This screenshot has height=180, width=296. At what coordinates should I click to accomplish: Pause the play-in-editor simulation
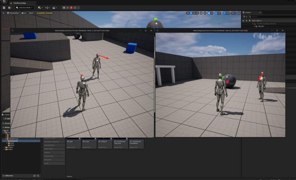pos(64,7)
